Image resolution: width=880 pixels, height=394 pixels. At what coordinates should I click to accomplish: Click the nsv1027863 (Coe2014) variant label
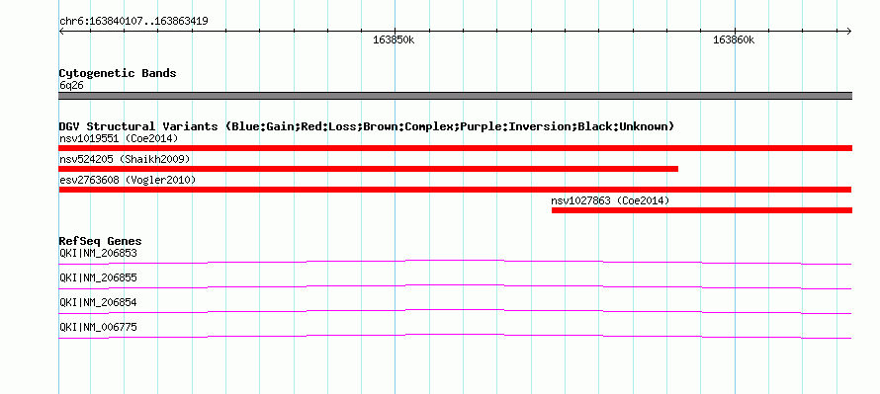pos(610,200)
